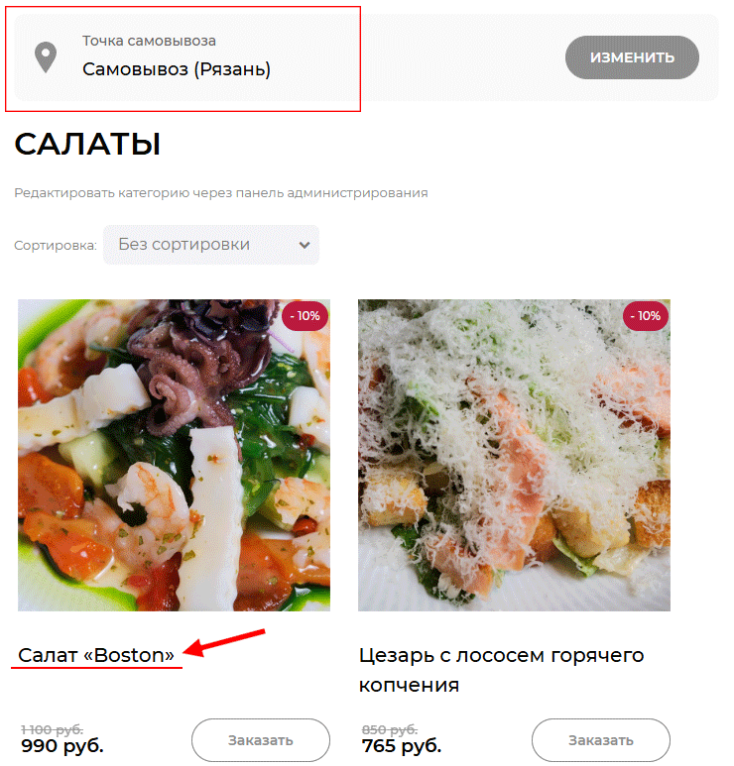This screenshot has width=734, height=766.
Task: Click the edit category via admin panel text
Action: (221, 193)
